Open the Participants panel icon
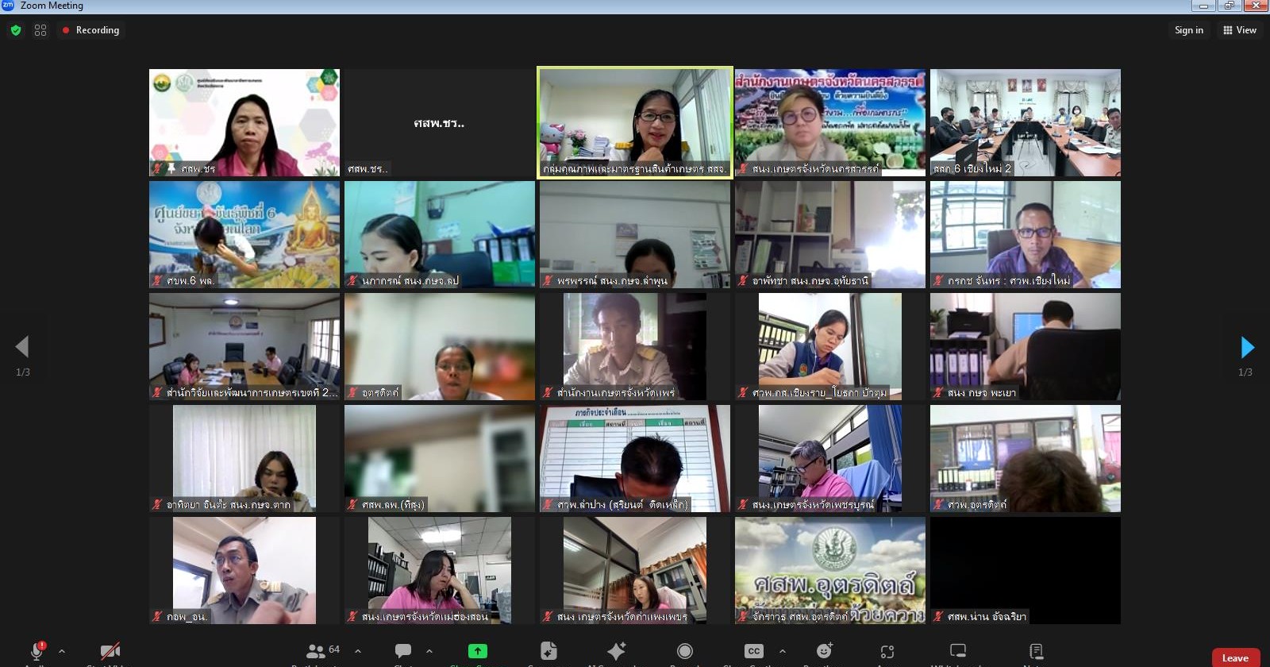Image resolution: width=1270 pixels, height=667 pixels. pyautogui.click(x=316, y=651)
